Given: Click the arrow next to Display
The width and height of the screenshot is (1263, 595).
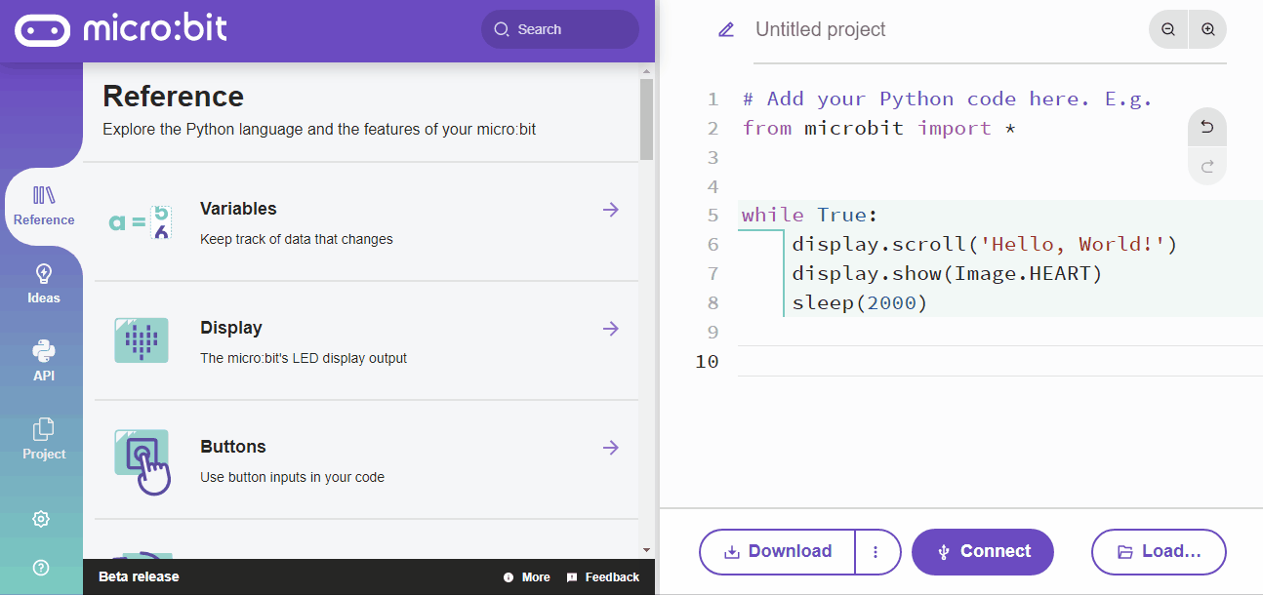Looking at the screenshot, I should click(611, 328).
